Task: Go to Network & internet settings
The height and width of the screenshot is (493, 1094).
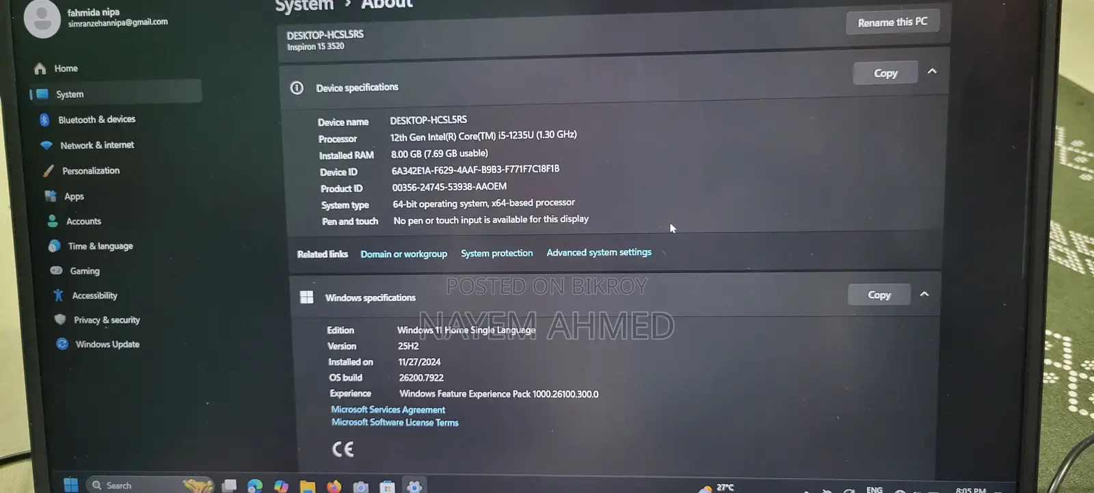Action: [x=97, y=145]
